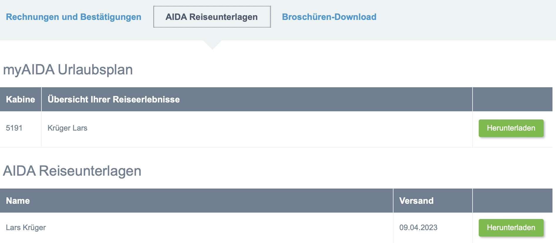Click blank space right of myAIDA Urlaubsplan heading
Image resolution: width=556 pixels, height=243 pixels.
click(x=323, y=70)
